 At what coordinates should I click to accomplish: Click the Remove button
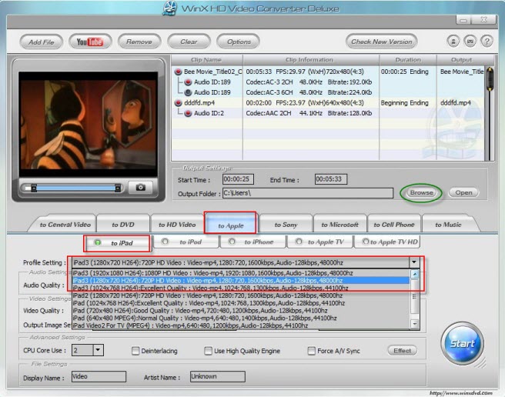click(x=139, y=42)
